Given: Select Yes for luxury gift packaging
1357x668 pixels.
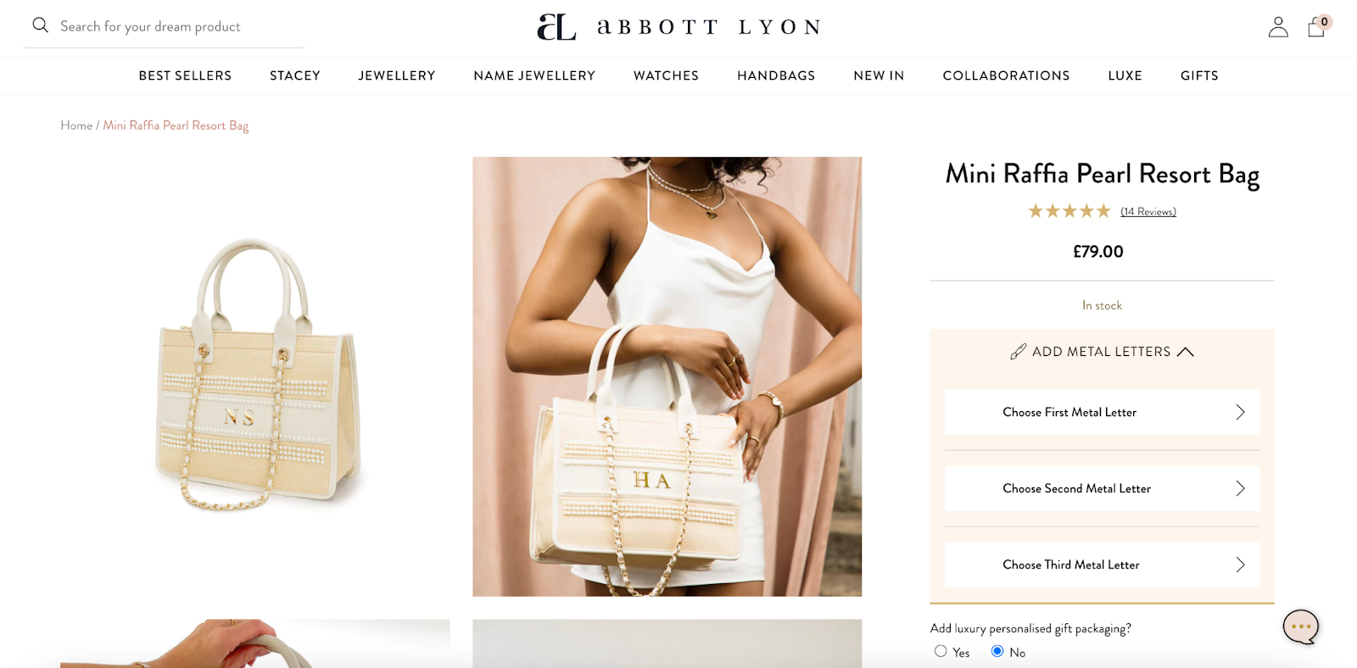Looking at the screenshot, I should pyautogui.click(x=941, y=651).
